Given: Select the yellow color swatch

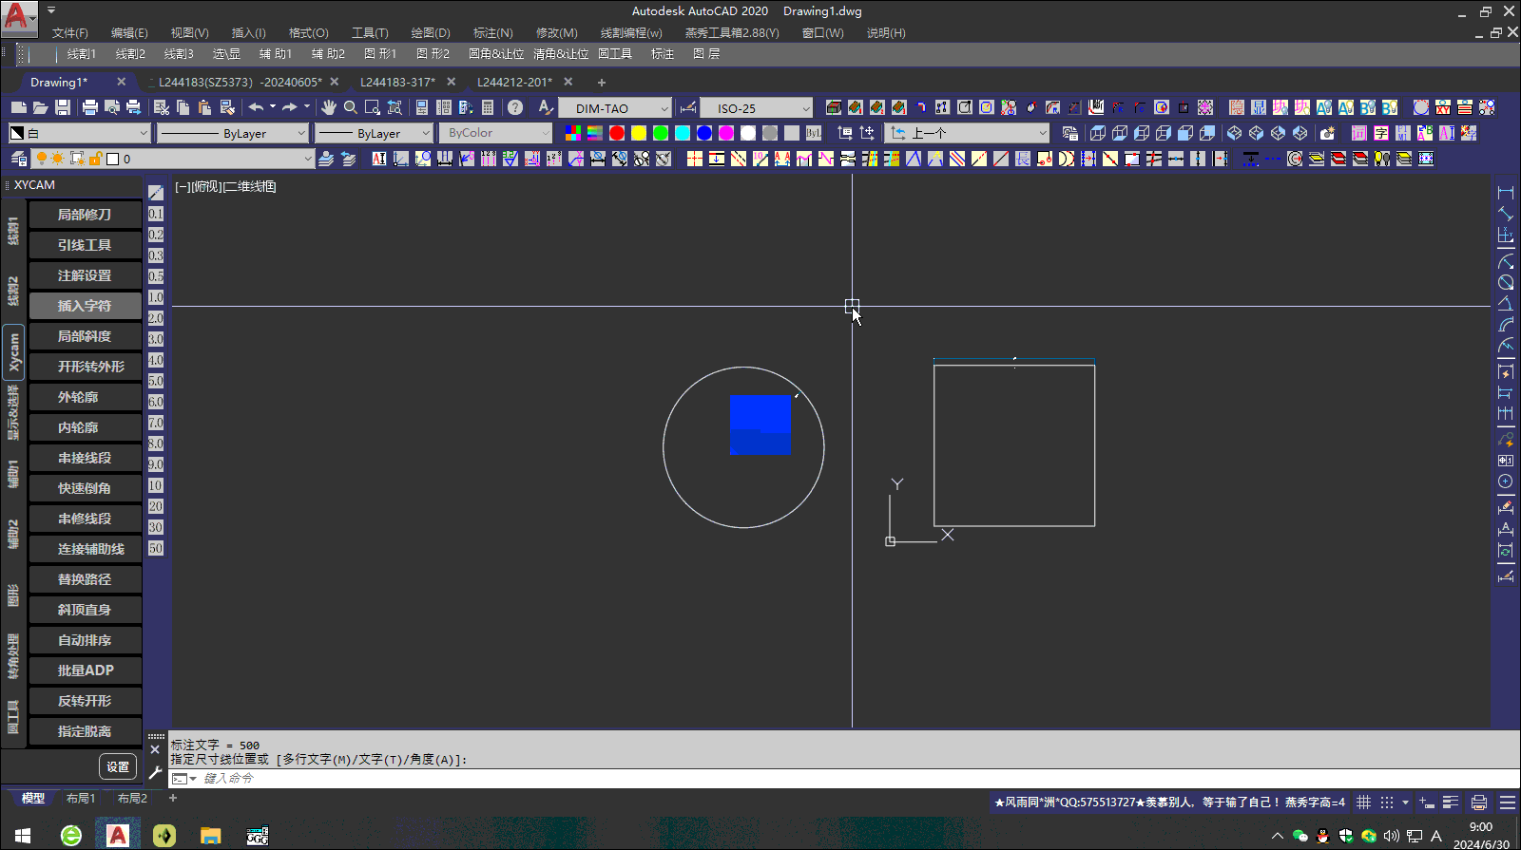Looking at the screenshot, I should point(639,133).
